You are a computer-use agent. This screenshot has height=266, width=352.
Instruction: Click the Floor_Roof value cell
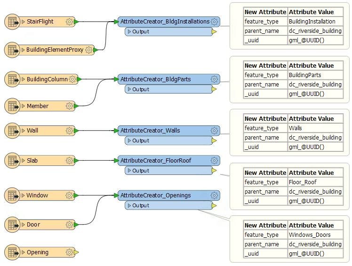point(315,182)
